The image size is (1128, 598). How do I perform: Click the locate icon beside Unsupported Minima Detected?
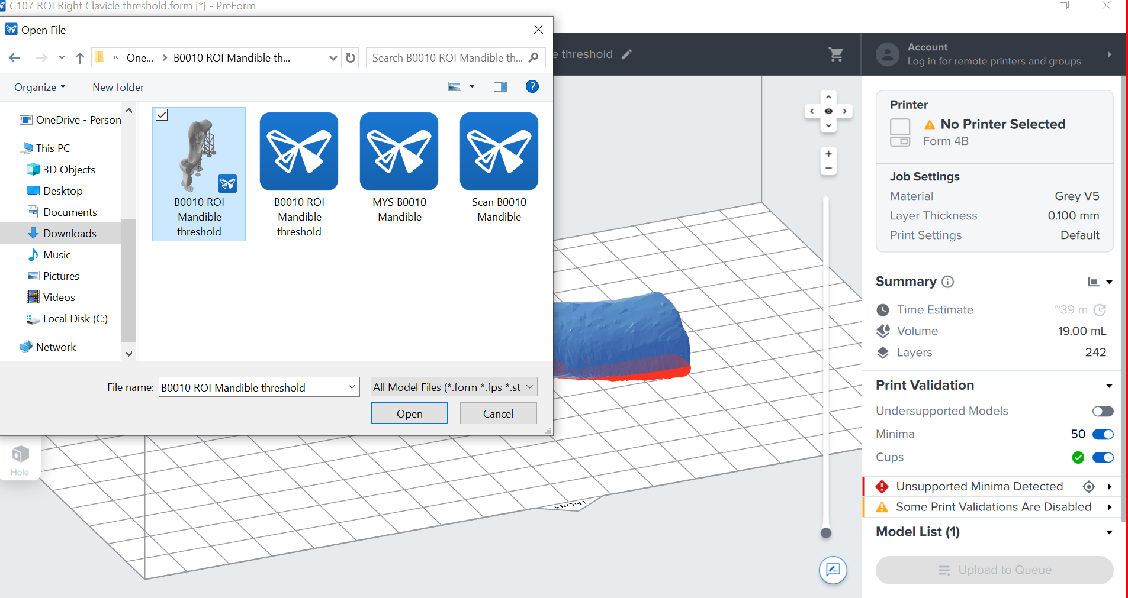point(1090,486)
